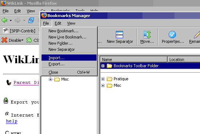Expand Bookmarks Toolbar Folder plus box

(x=103, y=66)
